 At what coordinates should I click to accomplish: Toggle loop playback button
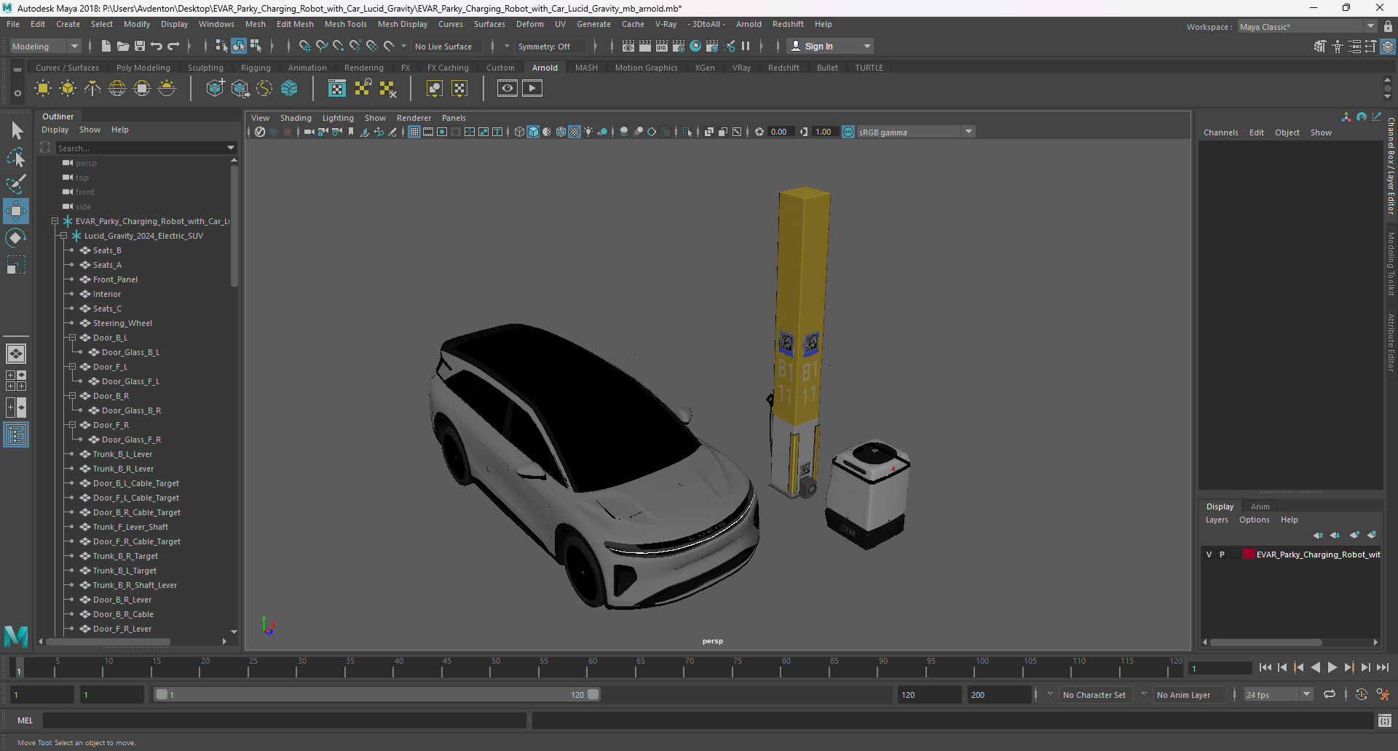point(1330,694)
